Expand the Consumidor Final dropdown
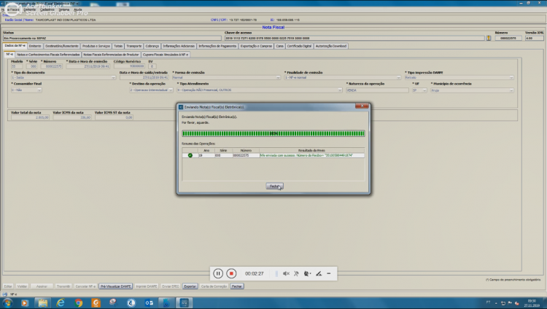Viewport: 547px width, 309px height. (39, 90)
